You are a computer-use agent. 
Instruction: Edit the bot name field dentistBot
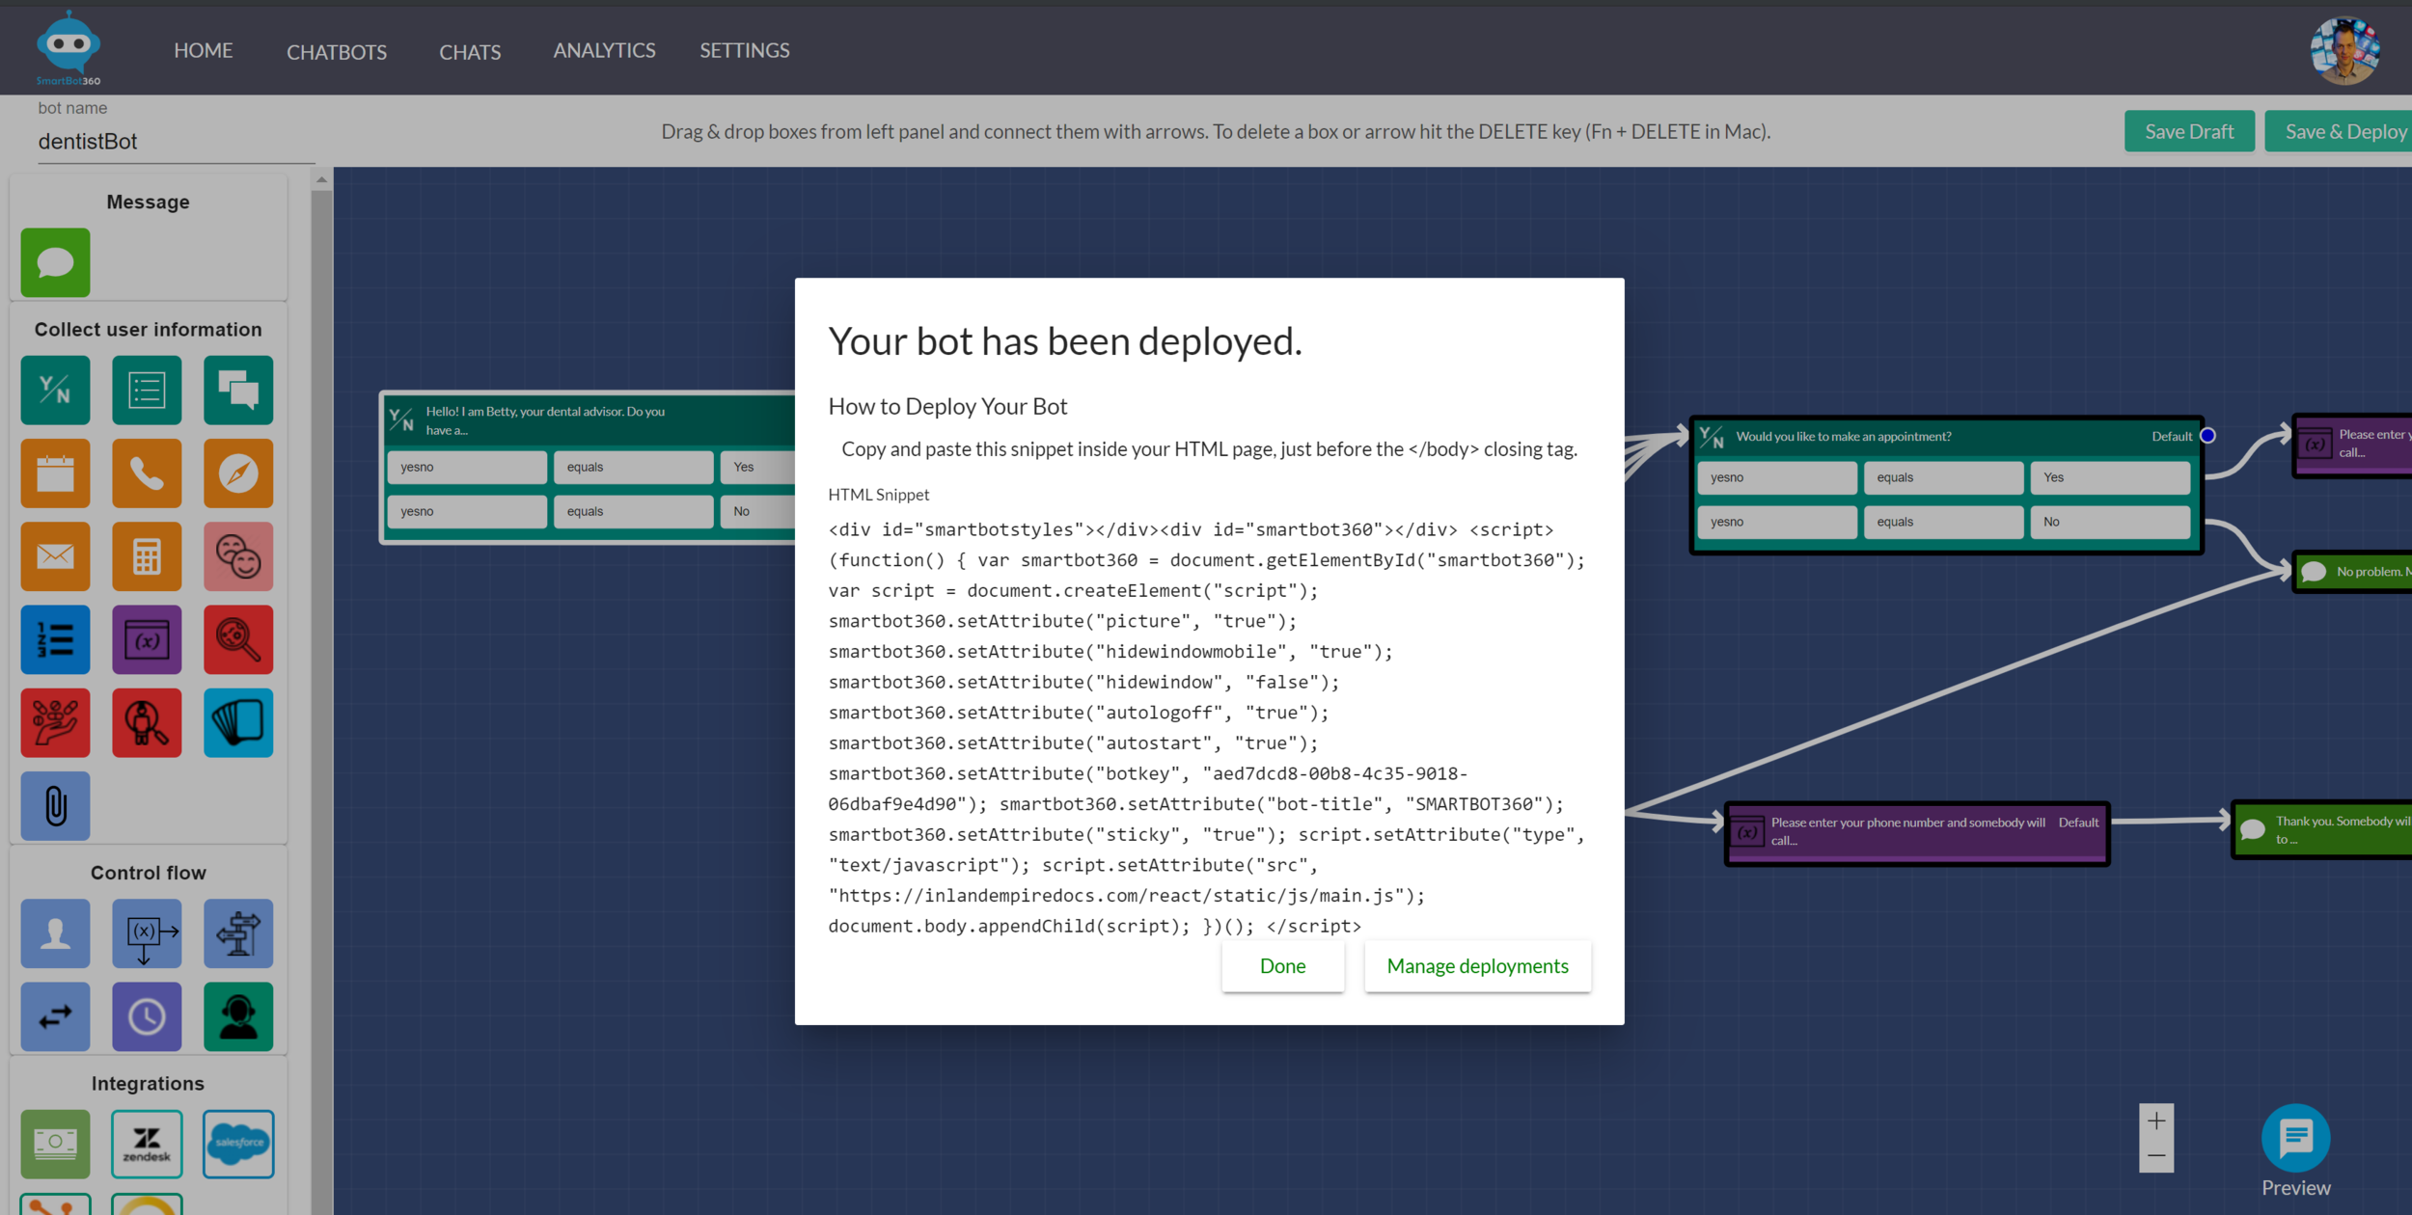(x=177, y=142)
